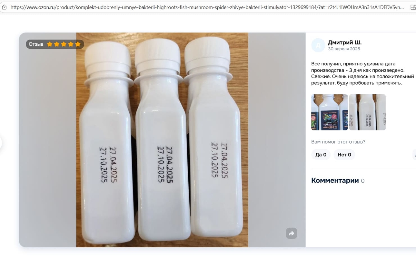Open thumbnail showing labeled Highroots bottles
The width and height of the screenshot is (416, 256).
click(329, 112)
